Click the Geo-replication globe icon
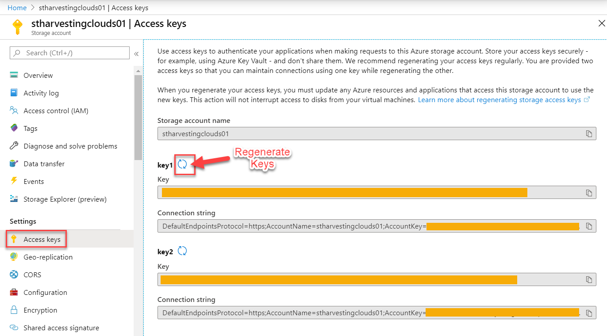The width and height of the screenshot is (607, 336). pyautogui.click(x=14, y=257)
